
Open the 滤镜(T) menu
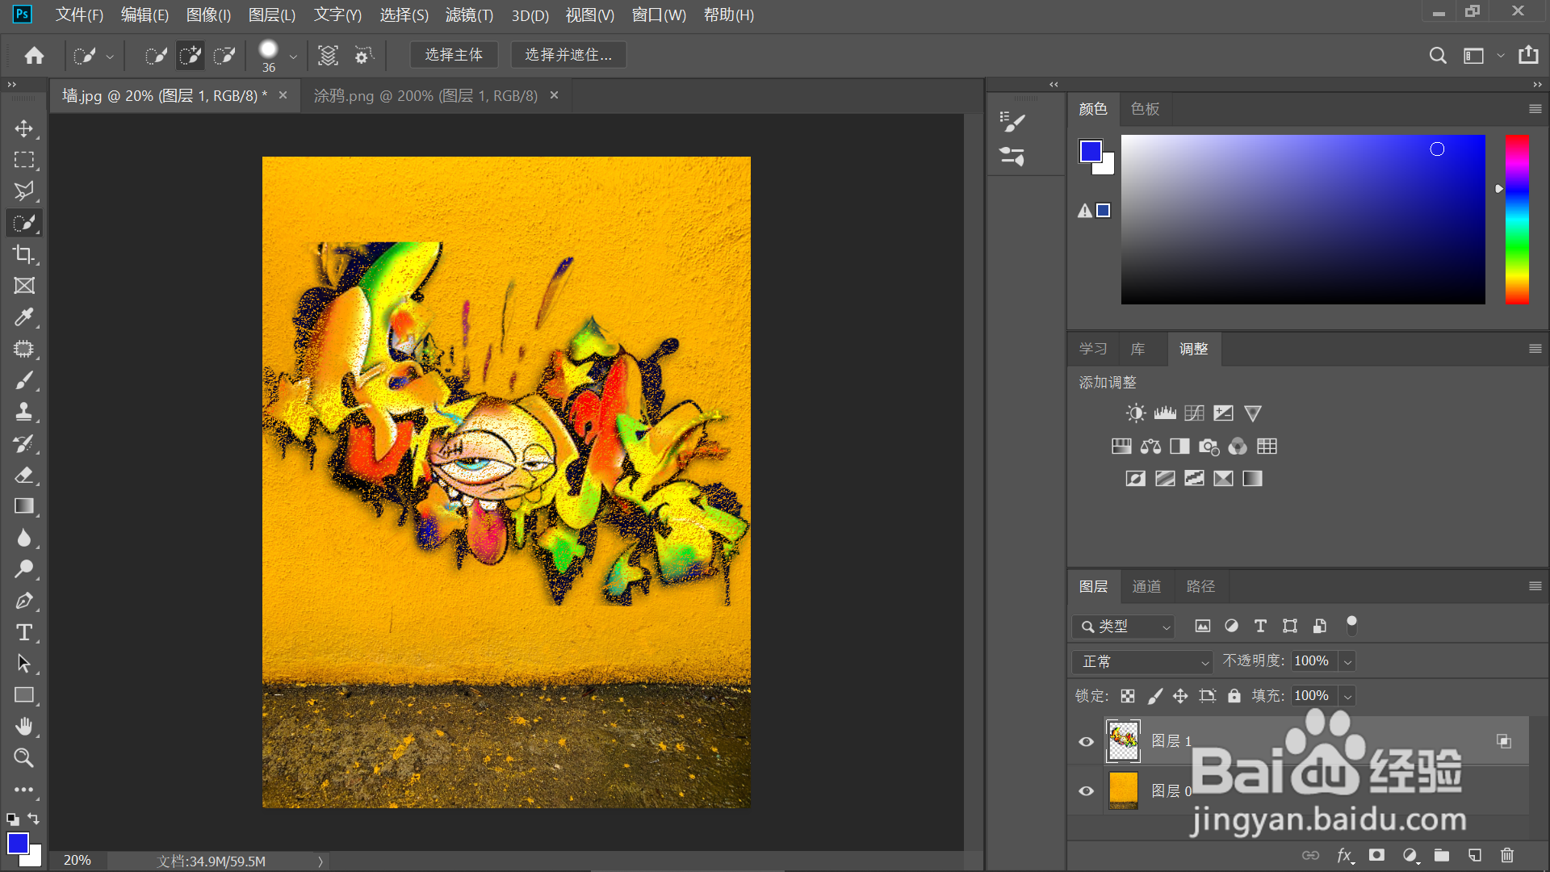[469, 15]
